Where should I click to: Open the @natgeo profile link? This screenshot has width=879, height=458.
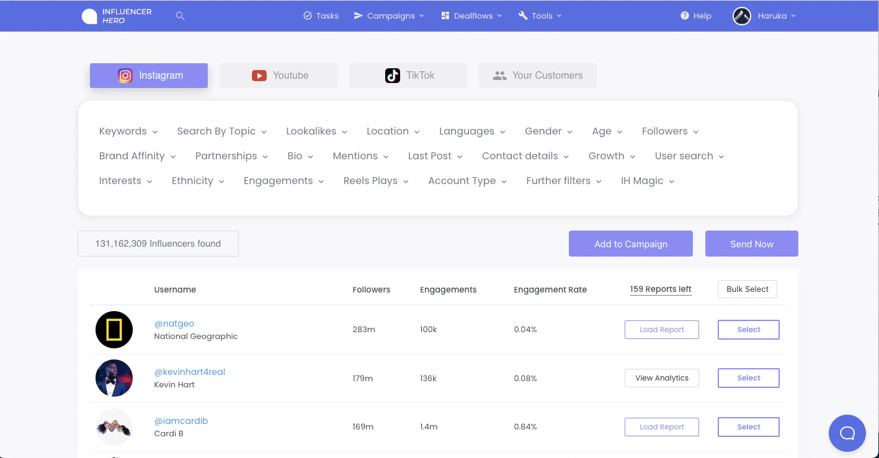tap(174, 324)
